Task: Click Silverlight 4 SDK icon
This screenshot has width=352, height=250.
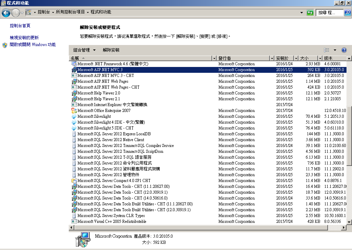Action: [x=74, y=122]
